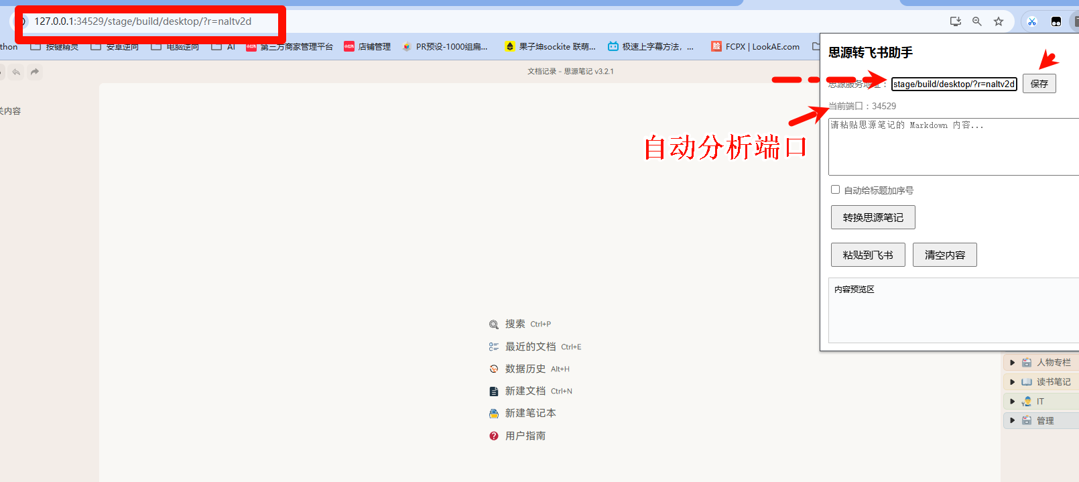
Task: Click the 人物专栏 notebook label
Action: point(1054,363)
